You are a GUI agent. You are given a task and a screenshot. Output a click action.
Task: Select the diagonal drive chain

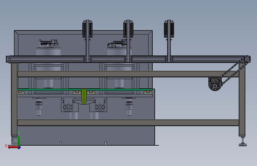(231, 73)
